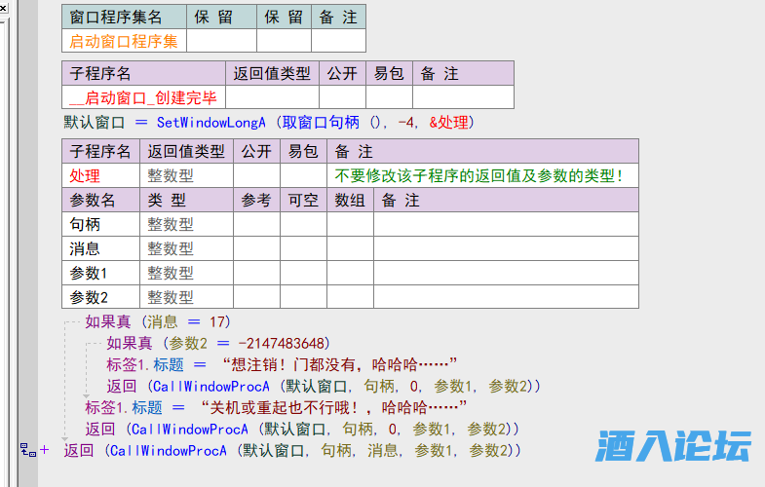The image size is (765, 487).
Task: Click the 如果真 (消息 = 17) statement
Action: click(x=158, y=321)
